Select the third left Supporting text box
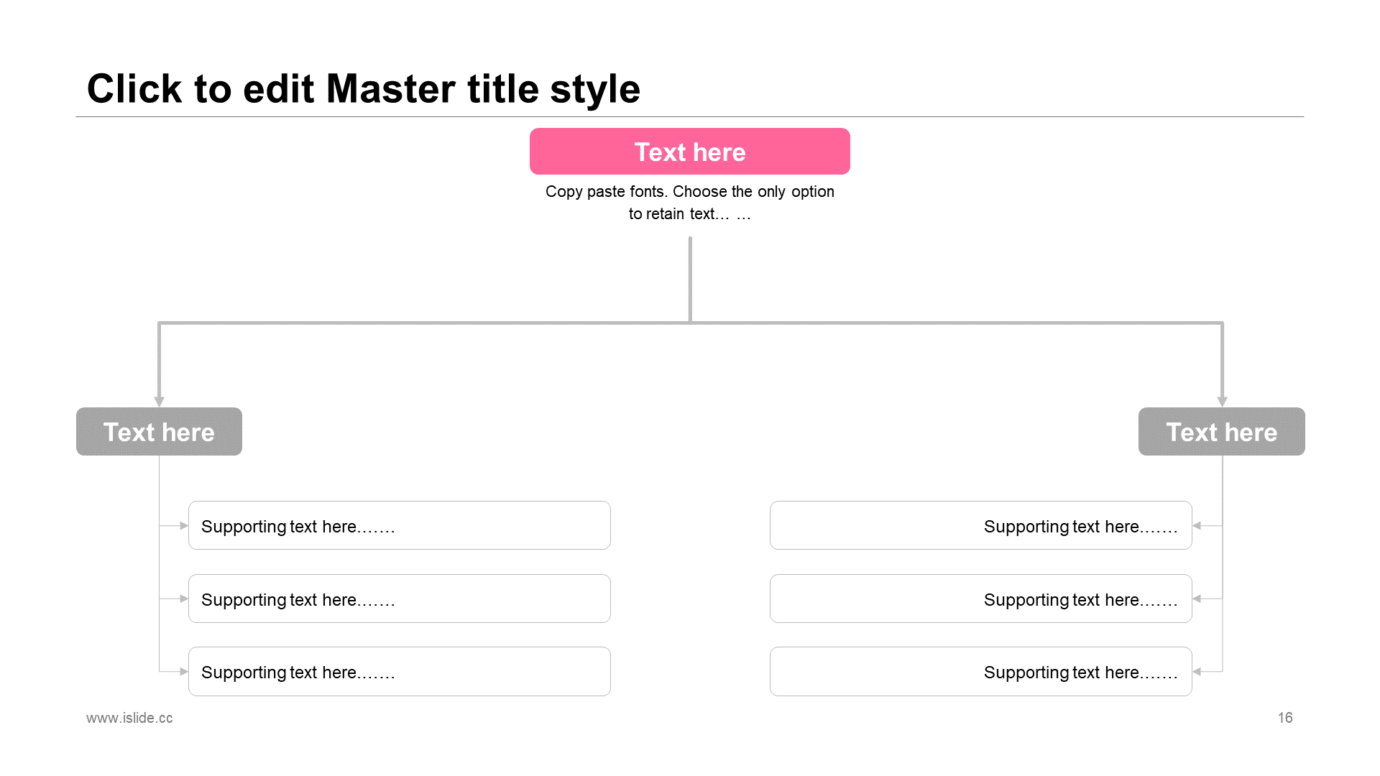 [x=400, y=672]
